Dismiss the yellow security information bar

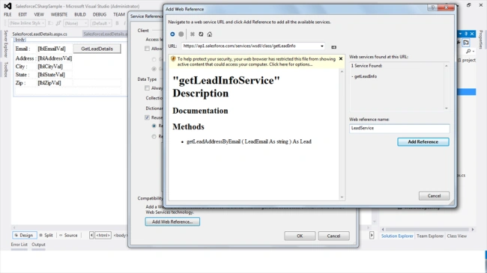pyautogui.click(x=341, y=58)
